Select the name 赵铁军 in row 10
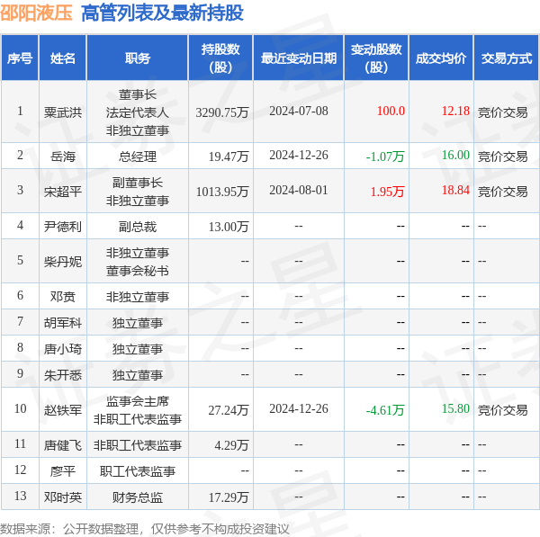 (x=63, y=410)
